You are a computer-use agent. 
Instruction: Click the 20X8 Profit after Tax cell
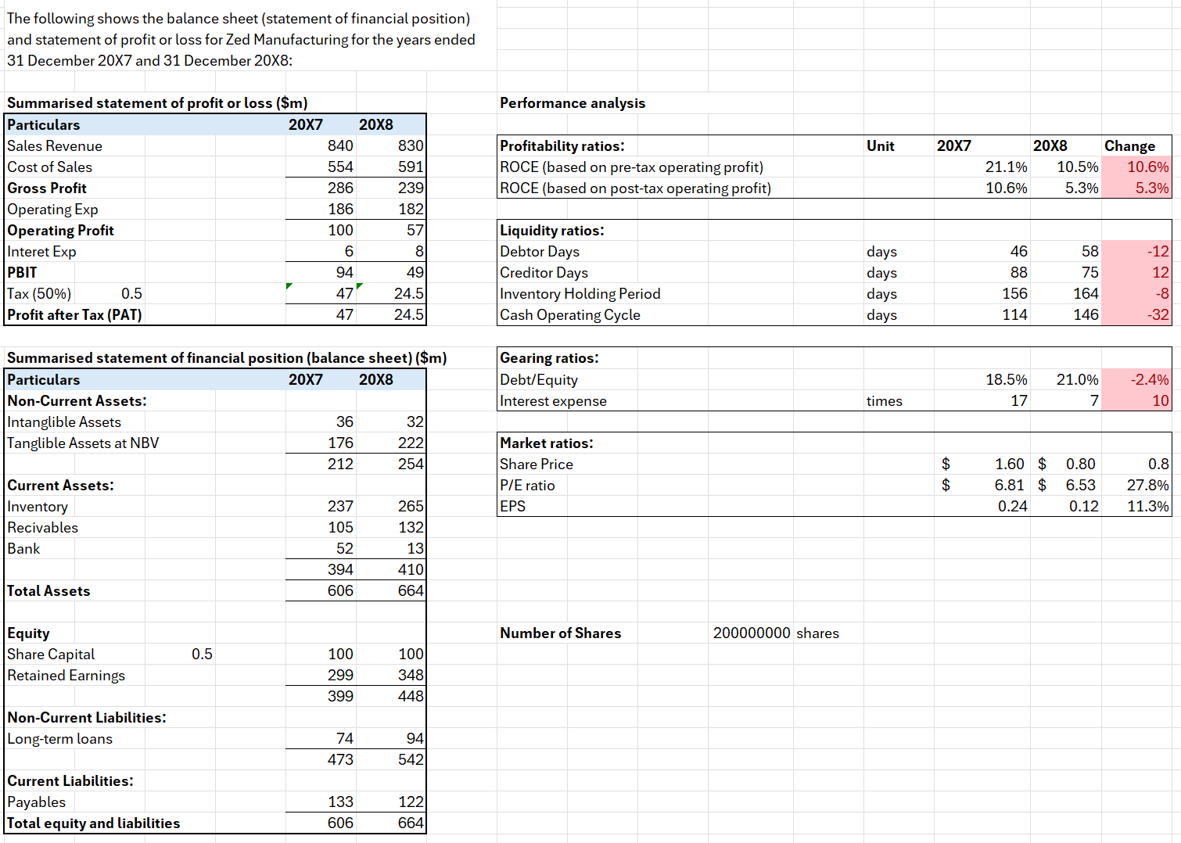click(391, 314)
